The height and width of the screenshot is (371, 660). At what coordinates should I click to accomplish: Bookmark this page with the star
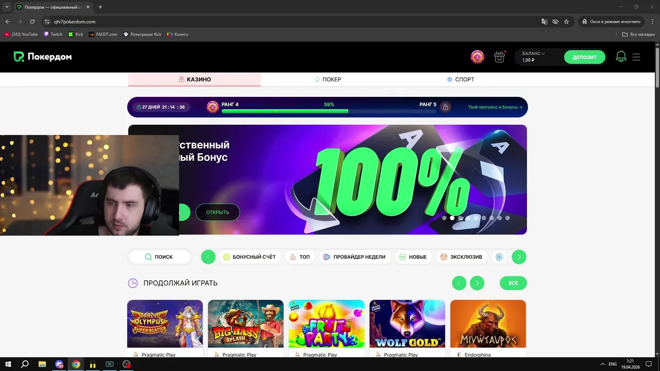(567, 22)
